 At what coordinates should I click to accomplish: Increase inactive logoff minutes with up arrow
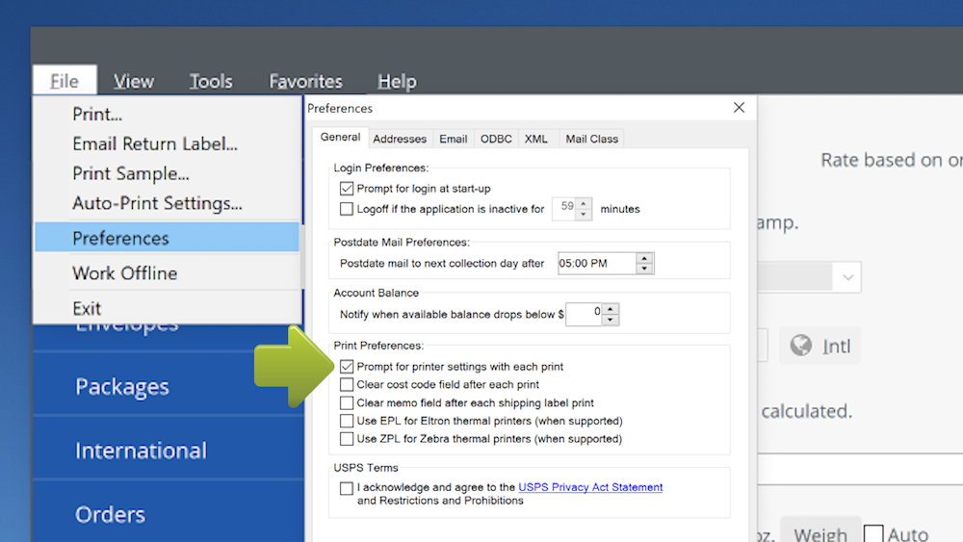[584, 203]
